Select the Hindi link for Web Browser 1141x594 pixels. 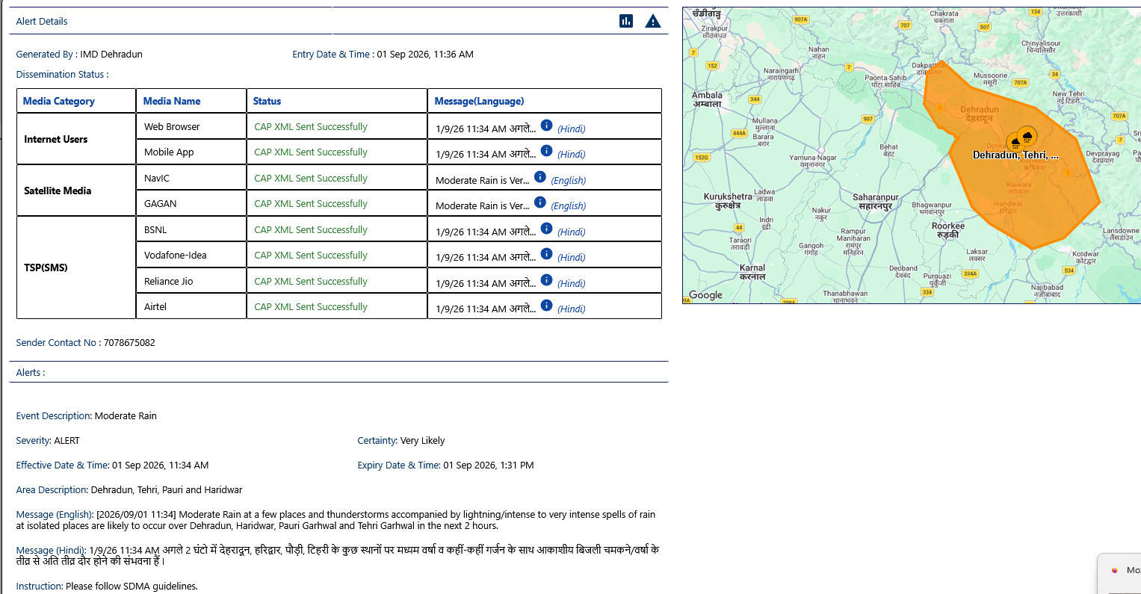tap(572, 129)
